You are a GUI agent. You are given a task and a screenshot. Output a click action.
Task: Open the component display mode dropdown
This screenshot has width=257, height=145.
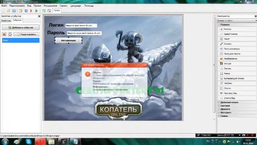(x=237, y=21)
